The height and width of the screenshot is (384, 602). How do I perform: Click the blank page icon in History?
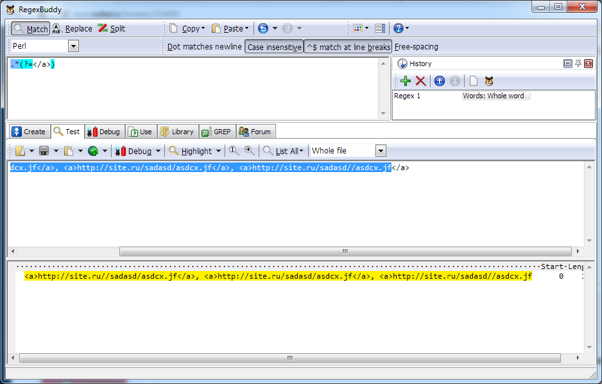coord(474,81)
